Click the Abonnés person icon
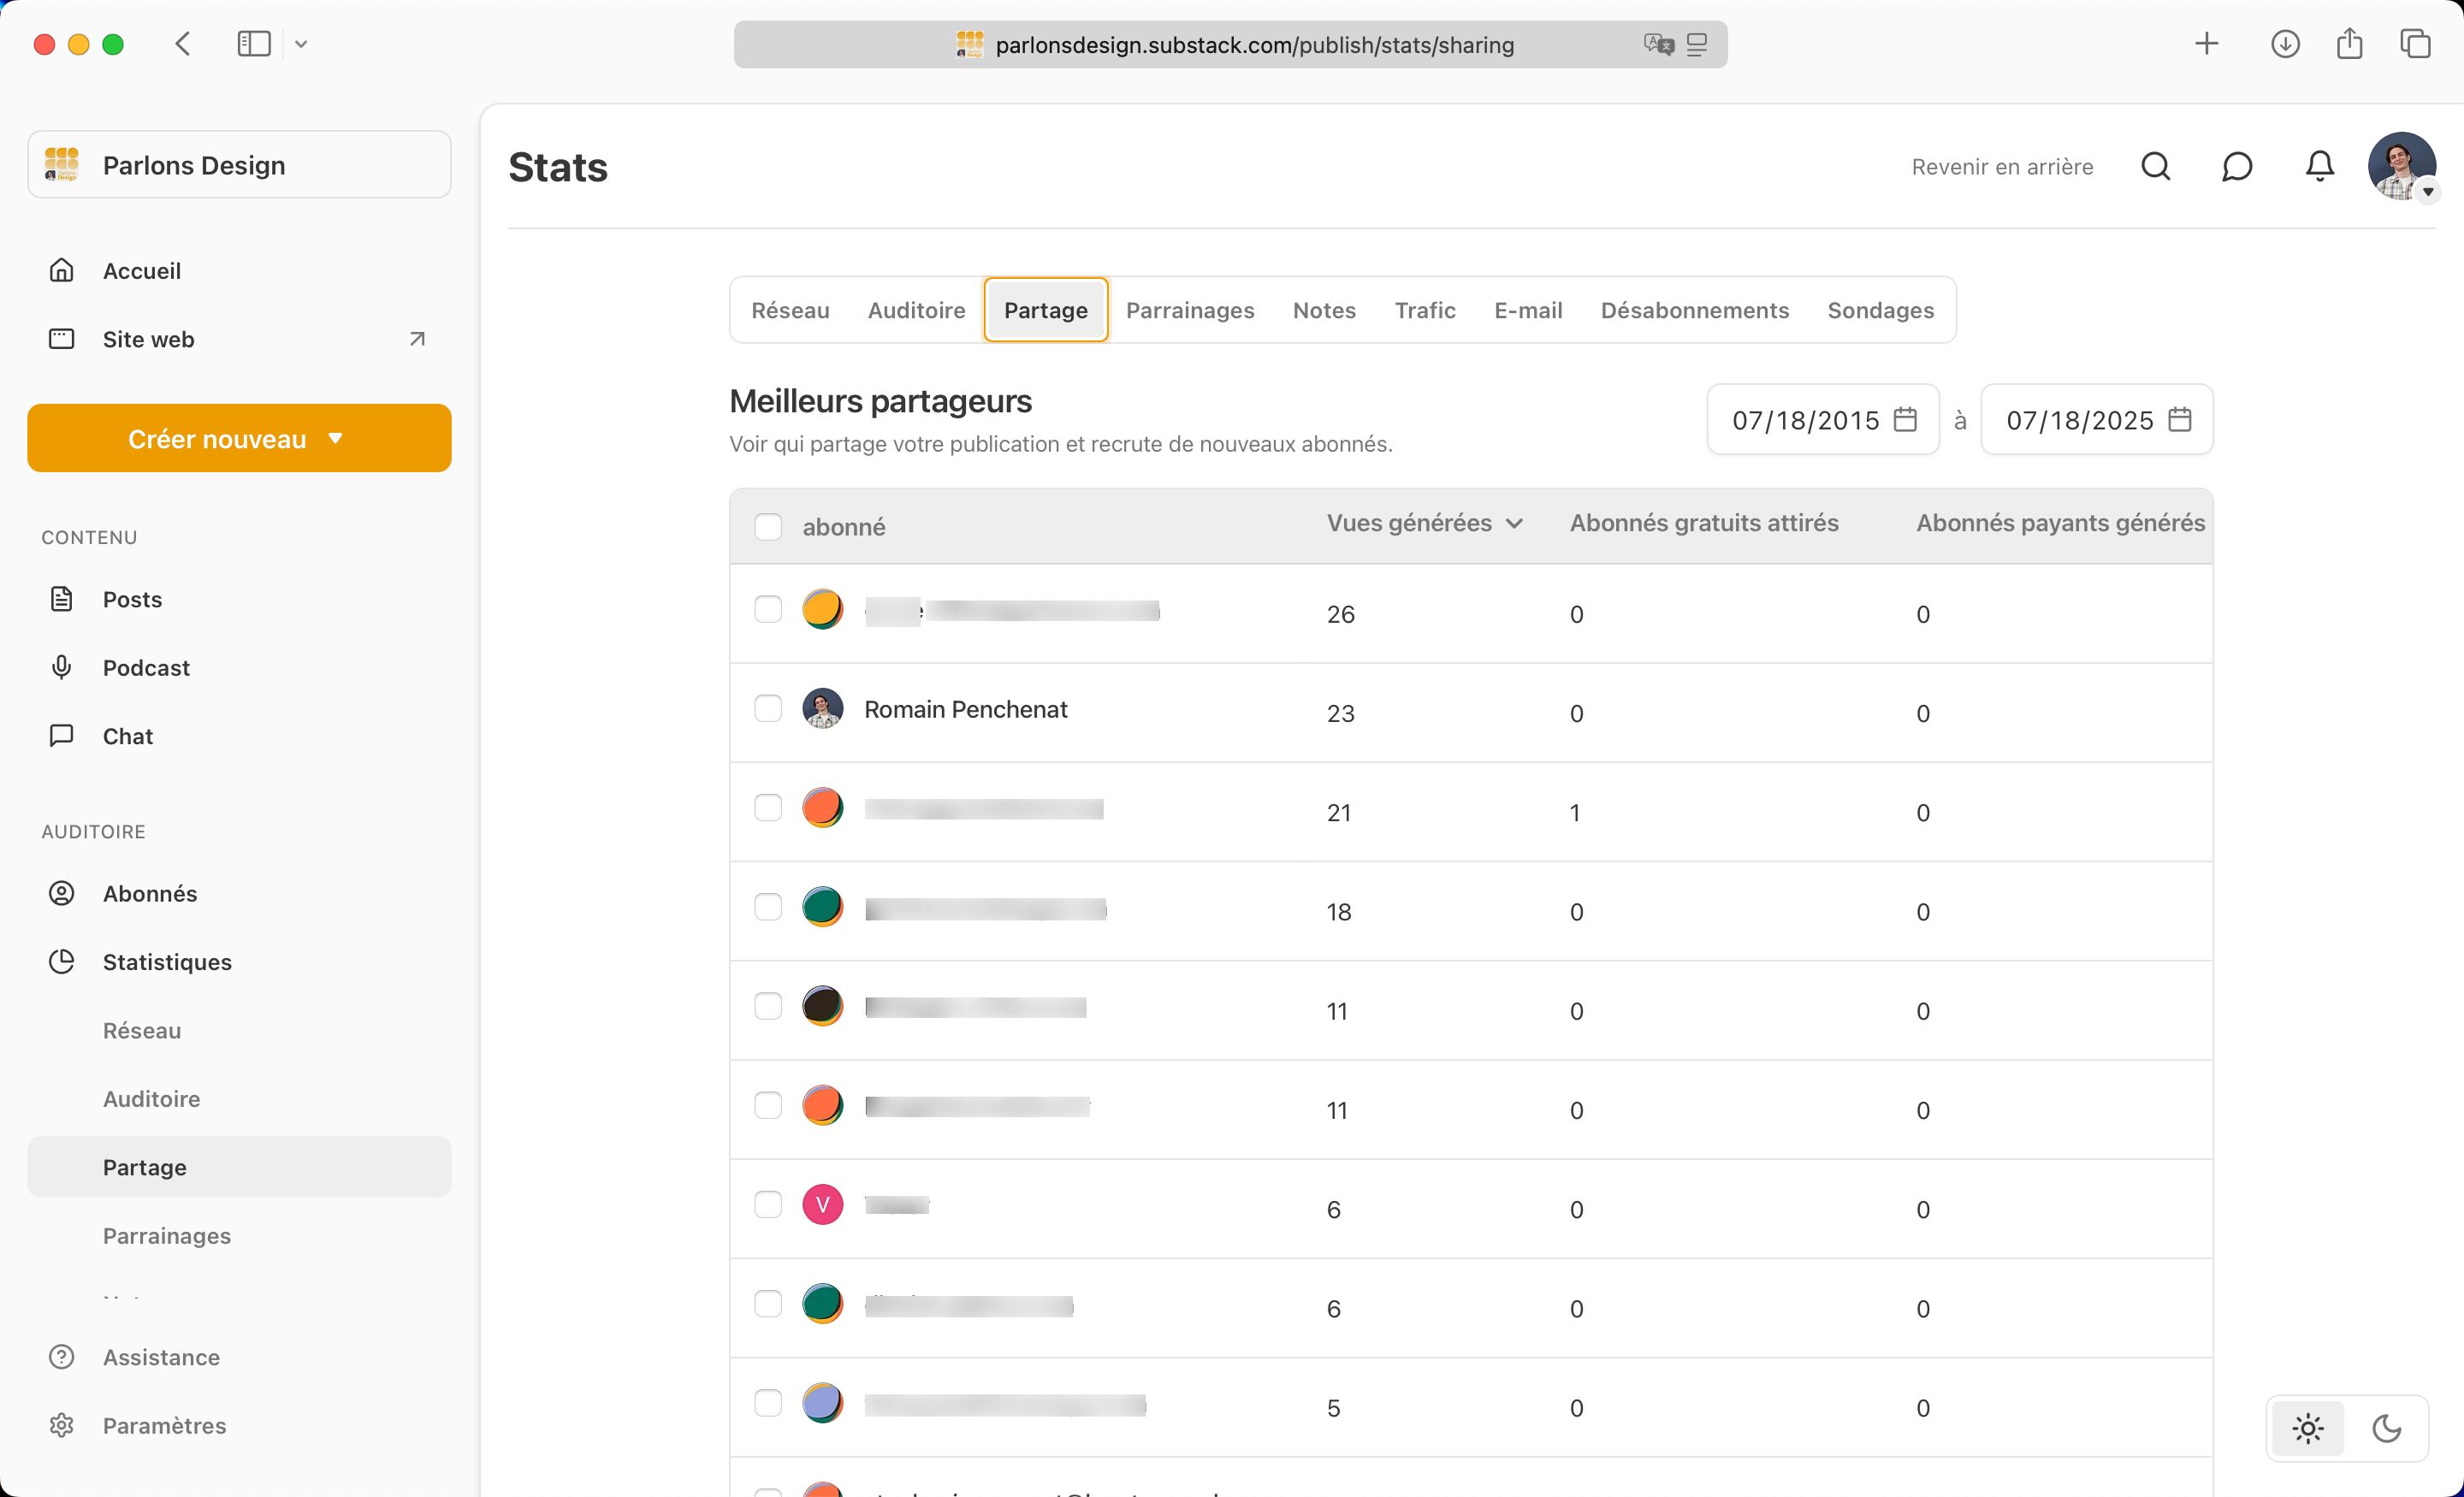 pos(62,893)
